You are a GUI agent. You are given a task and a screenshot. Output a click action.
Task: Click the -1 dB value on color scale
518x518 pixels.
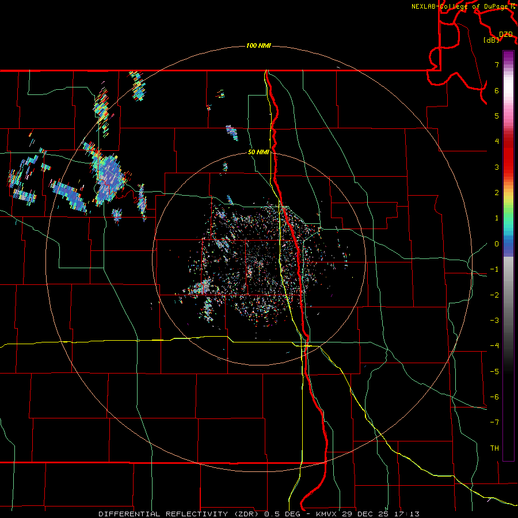(x=494, y=269)
